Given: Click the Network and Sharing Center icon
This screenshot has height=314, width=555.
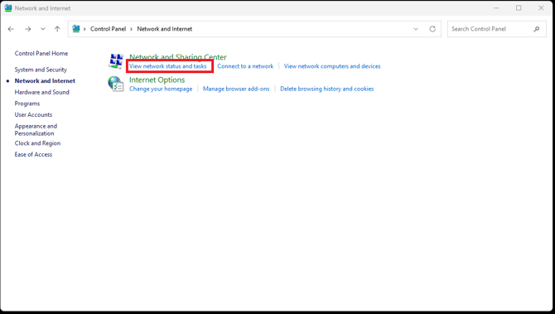Looking at the screenshot, I should (116, 61).
